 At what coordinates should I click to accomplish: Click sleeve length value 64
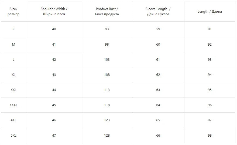coord(158,105)
